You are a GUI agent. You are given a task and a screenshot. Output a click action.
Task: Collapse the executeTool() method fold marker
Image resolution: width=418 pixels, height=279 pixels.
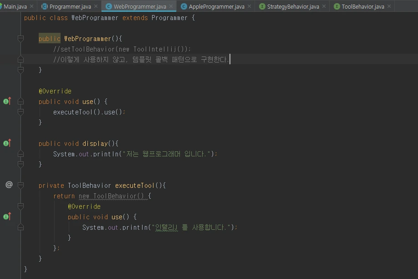[20, 185]
